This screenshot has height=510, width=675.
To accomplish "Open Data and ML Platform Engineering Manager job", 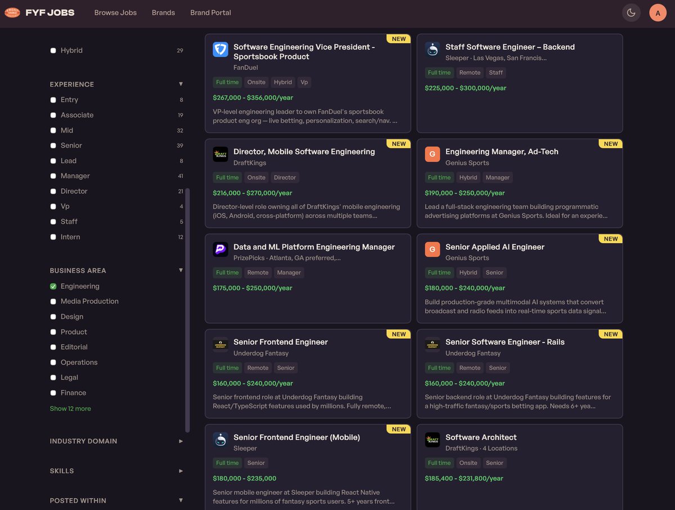I will (x=314, y=247).
